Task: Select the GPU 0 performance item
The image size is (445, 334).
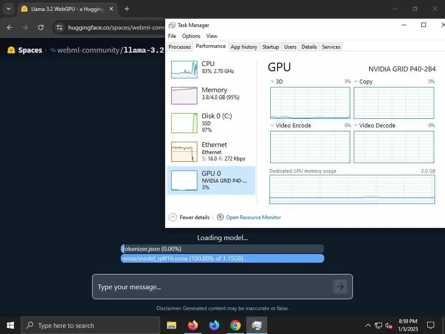Action: pos(212,180)
